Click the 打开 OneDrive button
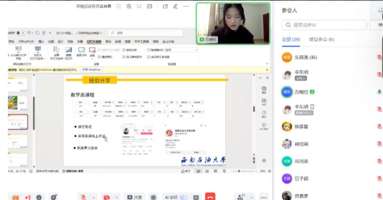The width and height of the screenshot is (383, 200). (92, 70)
